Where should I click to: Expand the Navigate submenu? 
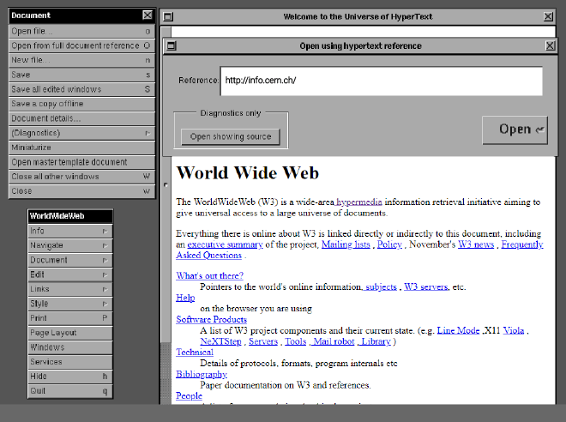pos(69,246)
